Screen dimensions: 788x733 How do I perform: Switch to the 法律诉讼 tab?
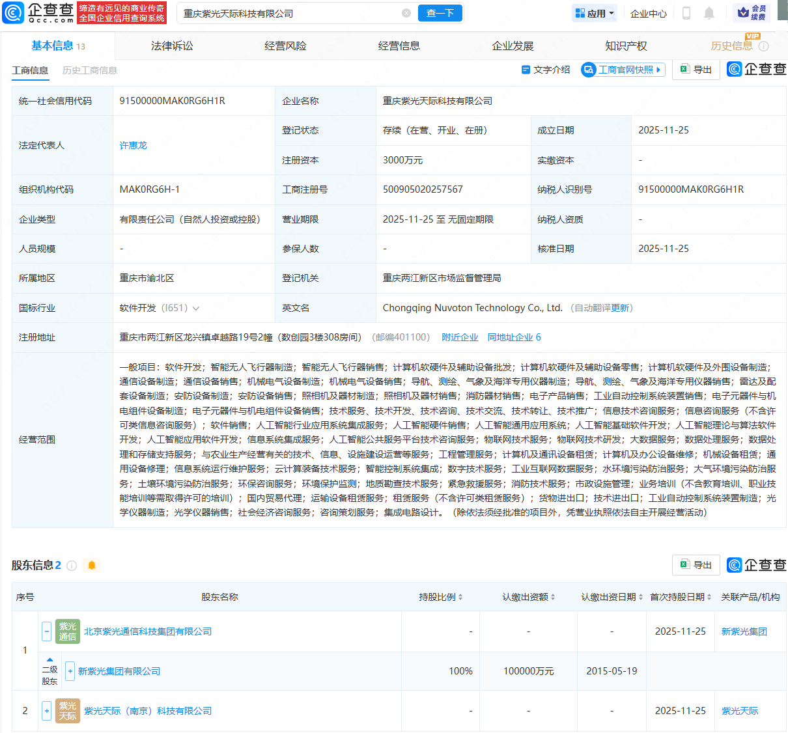(x=171, y=46)
